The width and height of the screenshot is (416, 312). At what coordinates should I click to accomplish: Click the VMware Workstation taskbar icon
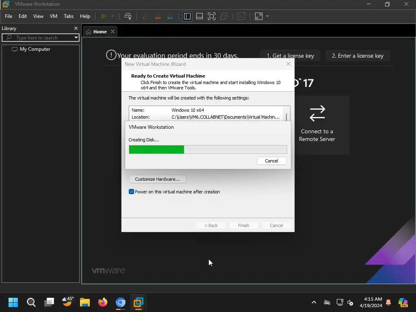138,302
